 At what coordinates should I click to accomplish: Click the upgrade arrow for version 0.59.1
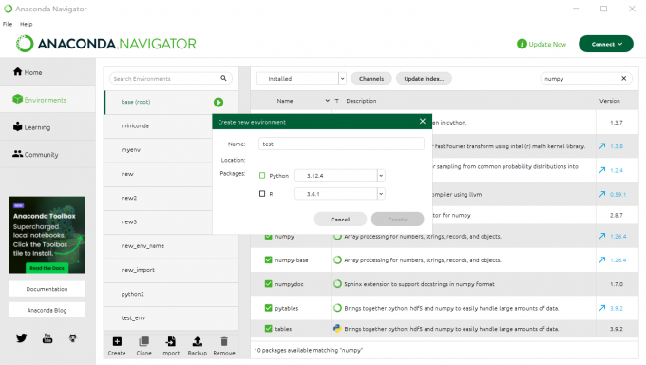602,194
